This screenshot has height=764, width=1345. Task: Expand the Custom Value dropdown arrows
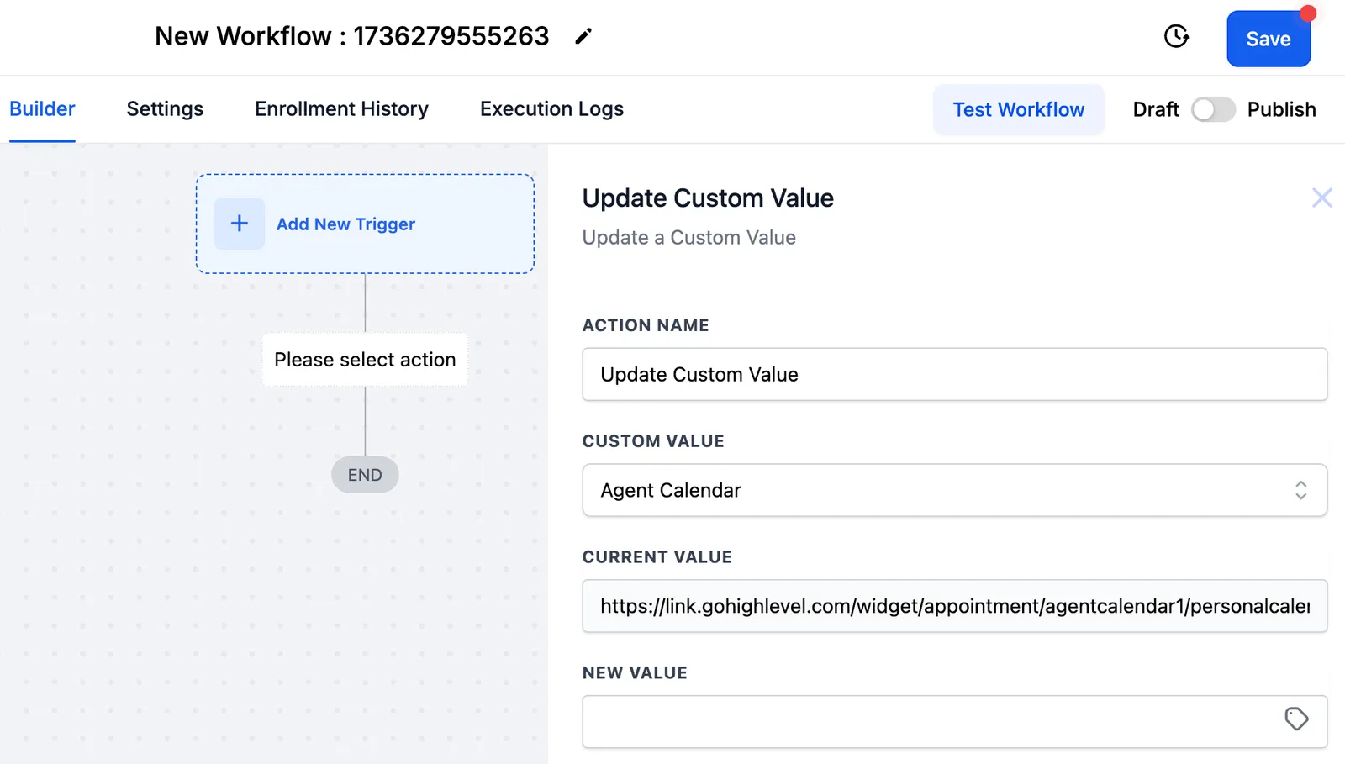(1300, 490)
